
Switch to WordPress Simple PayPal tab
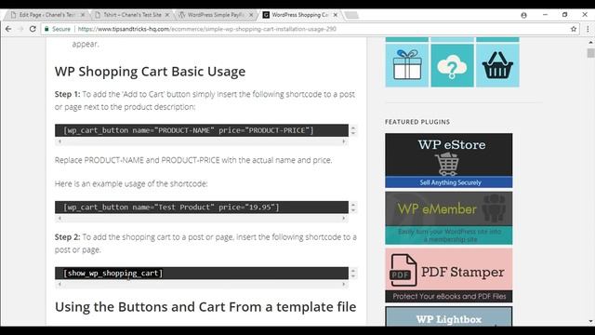tap(216, 15)
